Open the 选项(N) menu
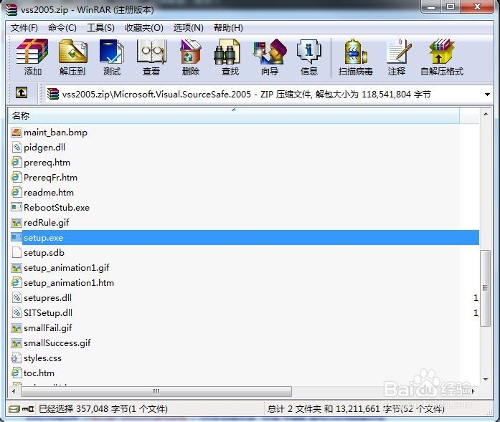Screen dimensions: 500x422 tap(189, 28)
